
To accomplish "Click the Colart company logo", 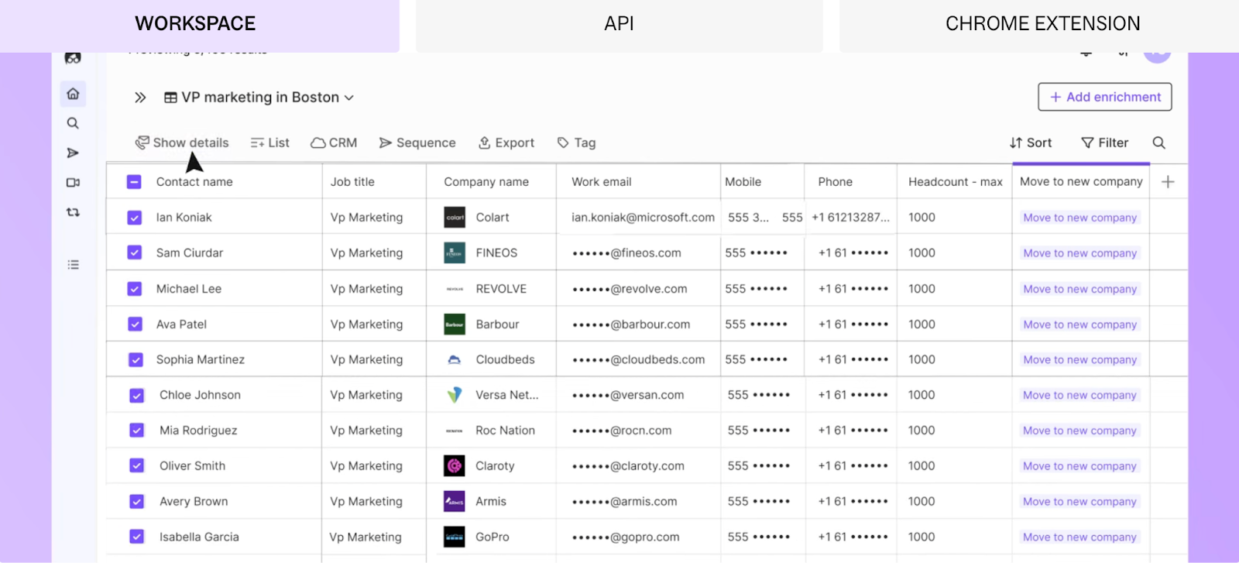I will click(455, 218).
